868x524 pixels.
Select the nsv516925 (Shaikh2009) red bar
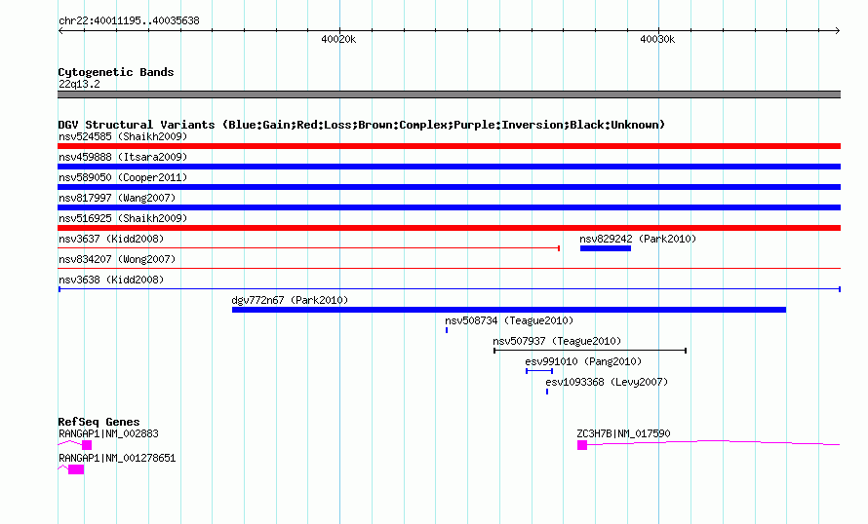449,228
